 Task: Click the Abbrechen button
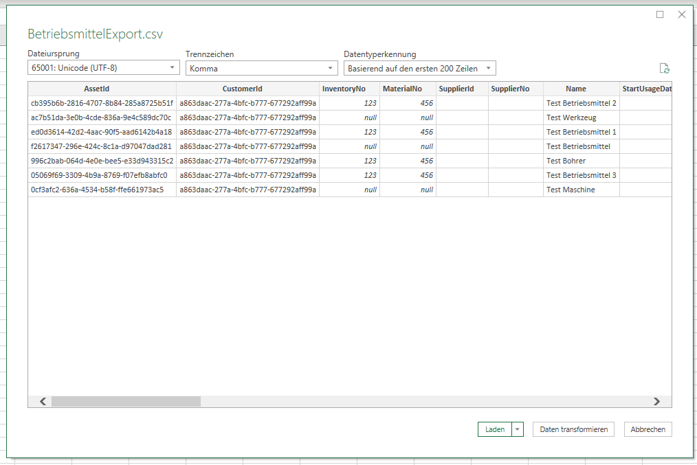point(648,429)
